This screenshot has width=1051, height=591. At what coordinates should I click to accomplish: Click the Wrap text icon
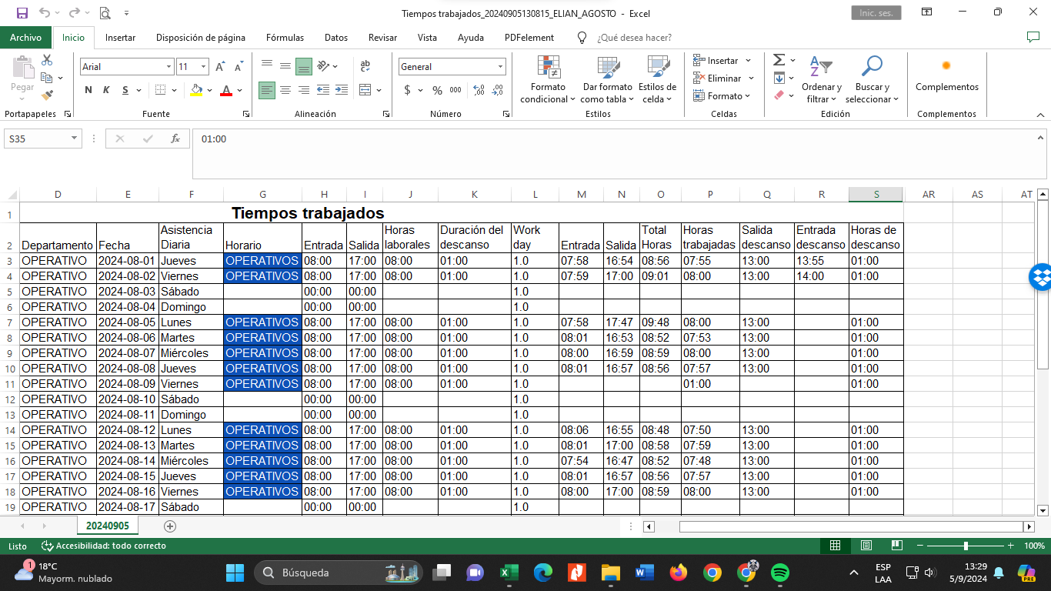[x=365, y=67]
